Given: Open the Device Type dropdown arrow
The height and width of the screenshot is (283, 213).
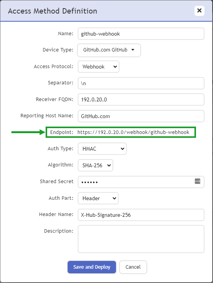Looking at the screenshot, I should [133, 50].
